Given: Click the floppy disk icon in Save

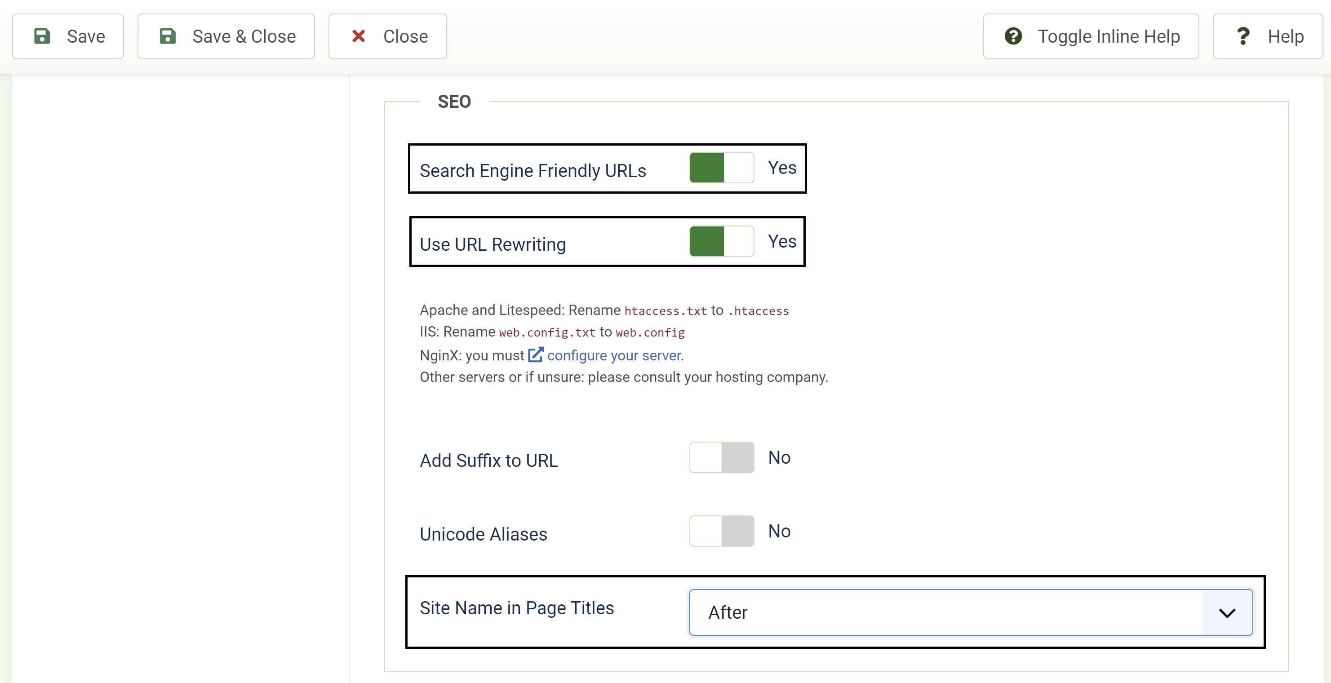Looking at the screenshot, I should coord(42,36).
